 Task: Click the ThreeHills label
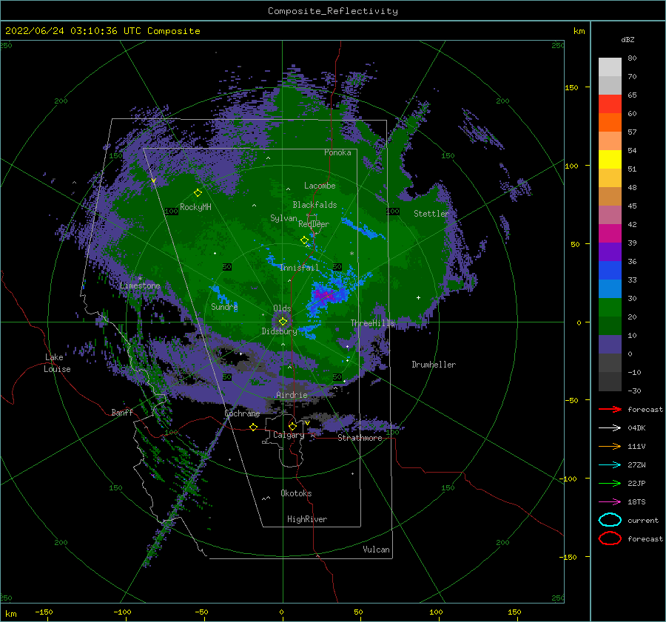coord(372,323)
